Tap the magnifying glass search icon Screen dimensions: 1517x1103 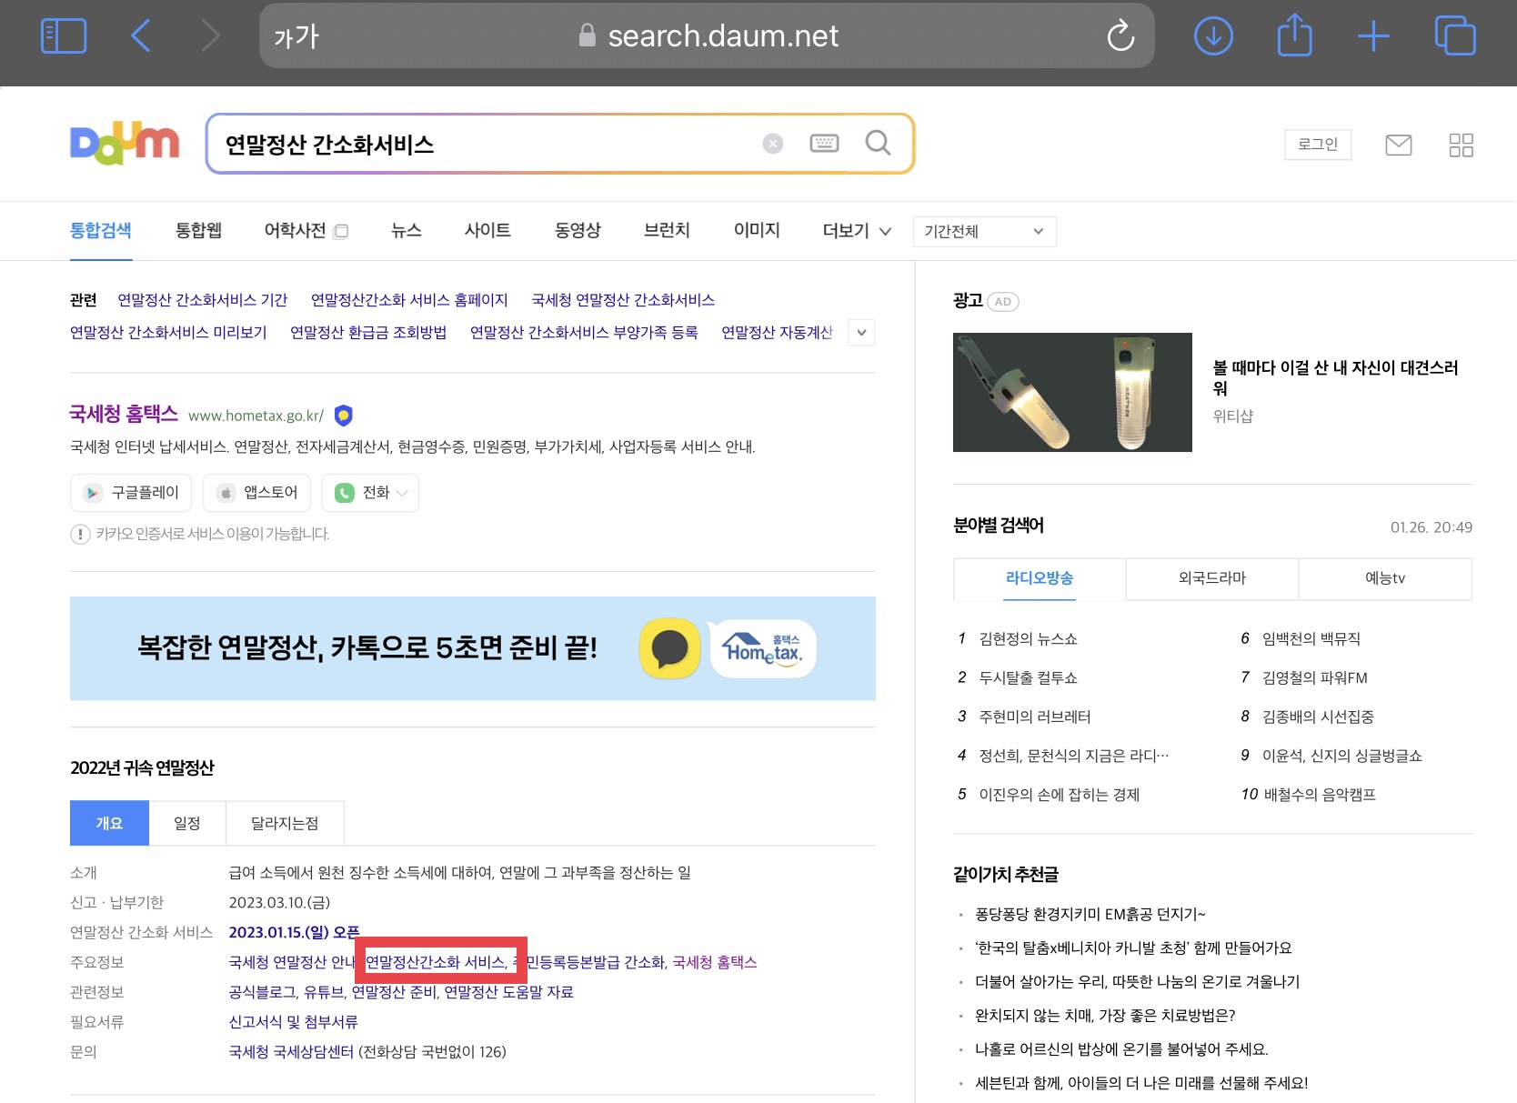[x=876, y=143]
